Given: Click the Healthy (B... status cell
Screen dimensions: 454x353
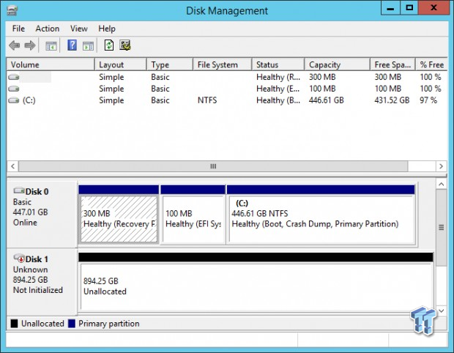Looking at the screenshot, I should (278, 100).
